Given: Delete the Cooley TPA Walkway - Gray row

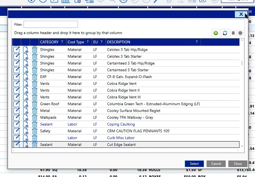Looking at the screenshot, I should (35, 117).
